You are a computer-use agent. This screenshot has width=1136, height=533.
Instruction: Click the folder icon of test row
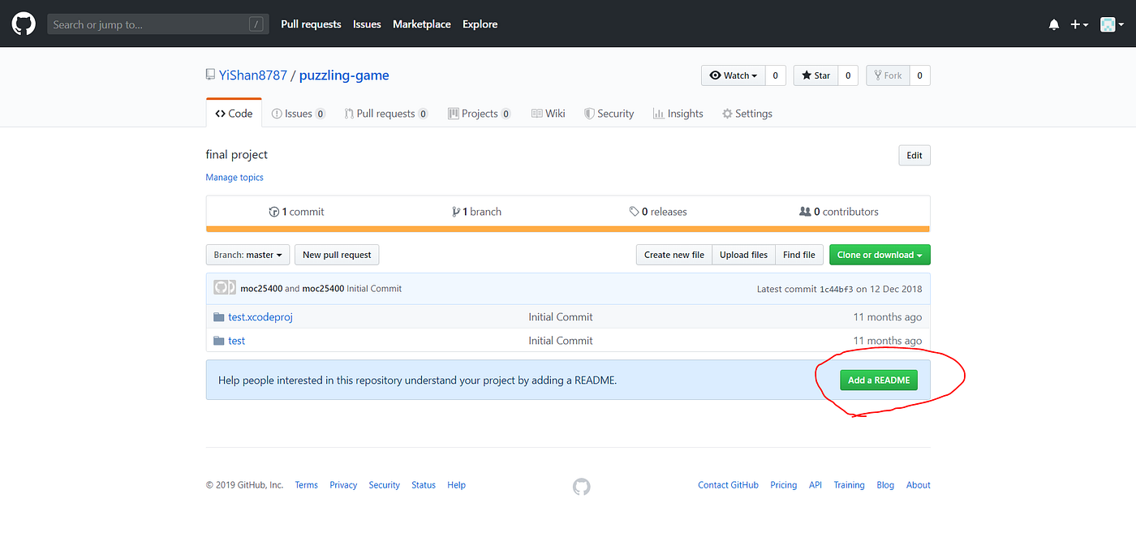coord(218,341)
